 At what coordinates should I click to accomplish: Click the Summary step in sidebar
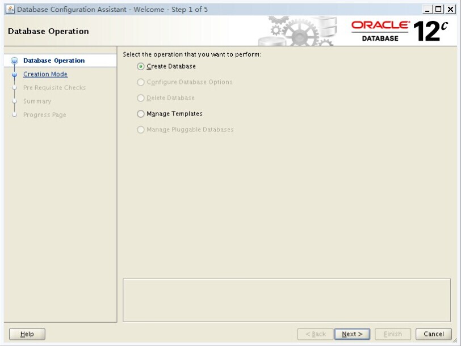[x=37, y=101]
